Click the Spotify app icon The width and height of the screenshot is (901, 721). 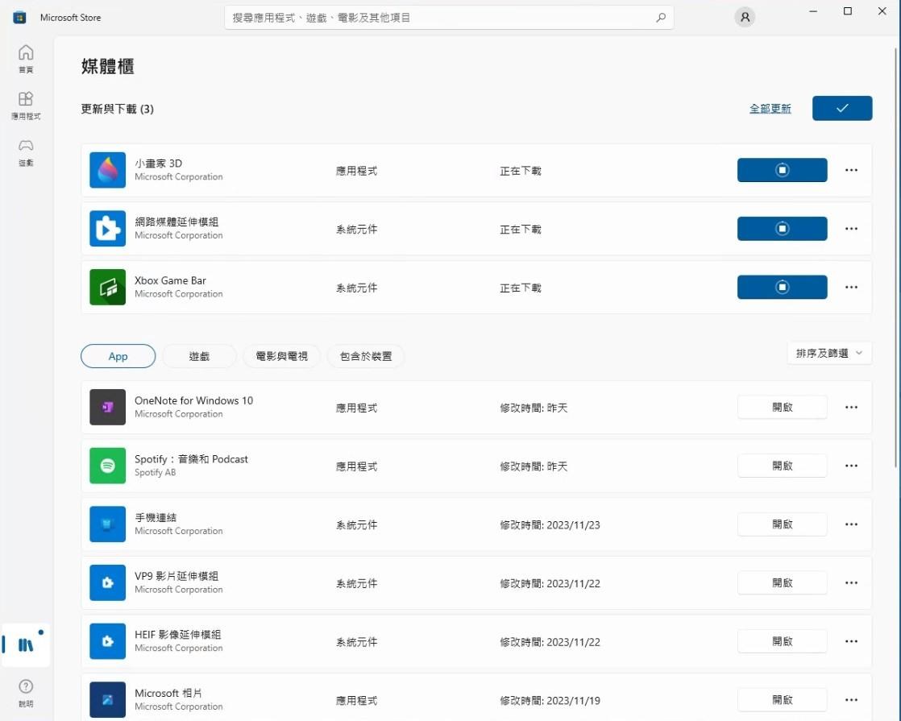click(x=107, y=466)
